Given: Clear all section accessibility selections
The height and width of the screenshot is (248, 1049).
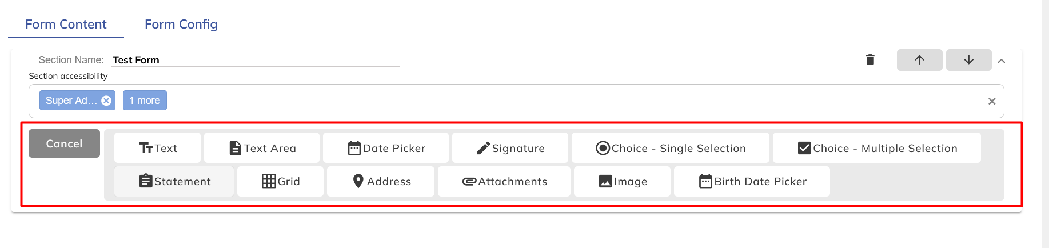Looking at the screenshot, I should (992, 101).
